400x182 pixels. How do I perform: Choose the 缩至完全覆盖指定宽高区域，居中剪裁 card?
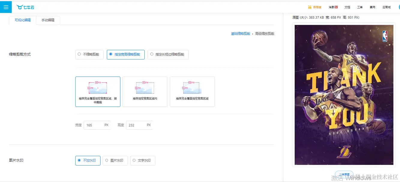tap(98, 92)
